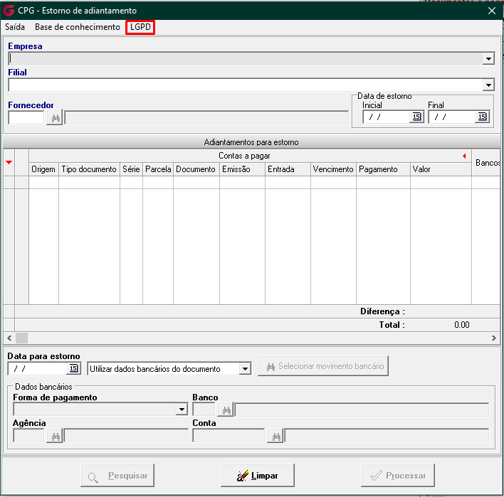Click horizontal scrollbar left arrow
Screen dimensions: 504x497
(x=9, y=338)
